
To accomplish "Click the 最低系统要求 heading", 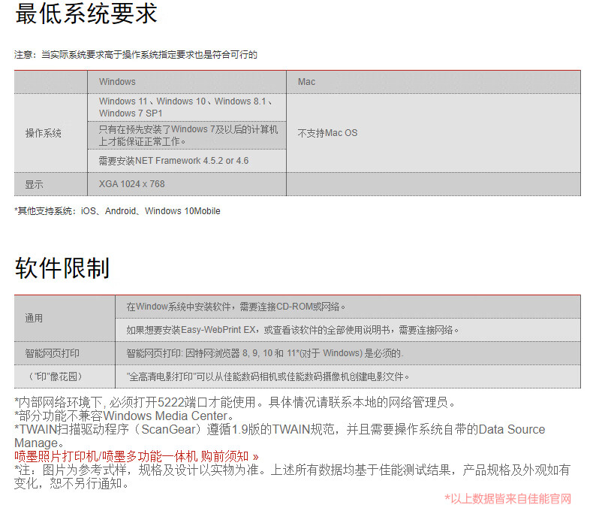I will pos(86,14).
